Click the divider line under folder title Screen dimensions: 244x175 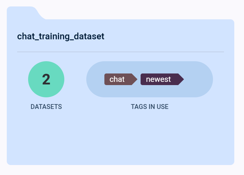pos(120,52)
